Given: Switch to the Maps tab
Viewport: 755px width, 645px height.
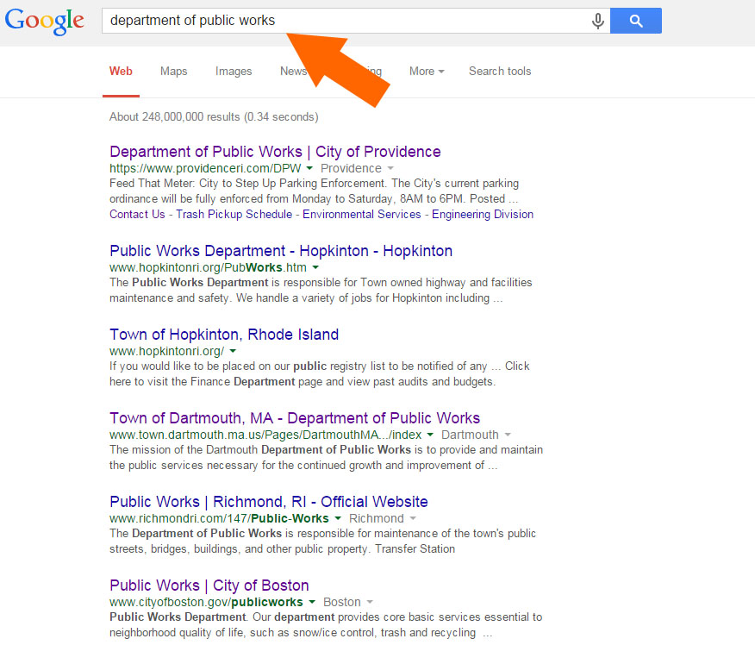Looking at the screenshot, I should [x=173, y=72].
